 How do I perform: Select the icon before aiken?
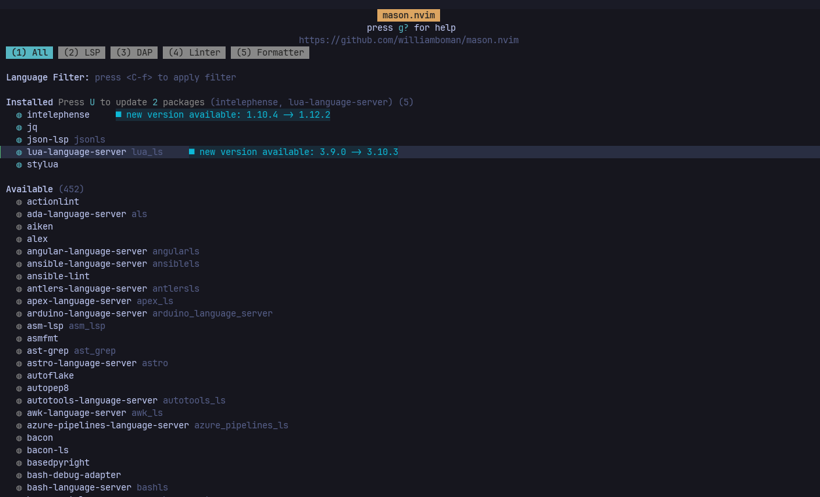(19, 227)
